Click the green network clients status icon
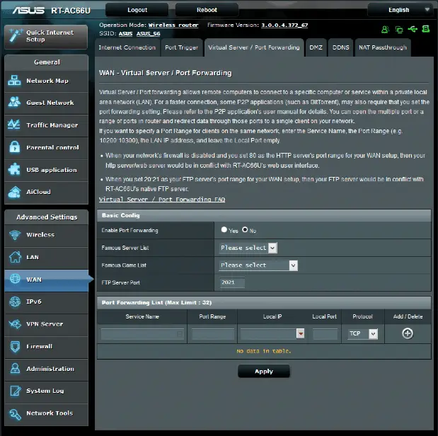Viewport: 438px width, 436px height. click(399, 29)
